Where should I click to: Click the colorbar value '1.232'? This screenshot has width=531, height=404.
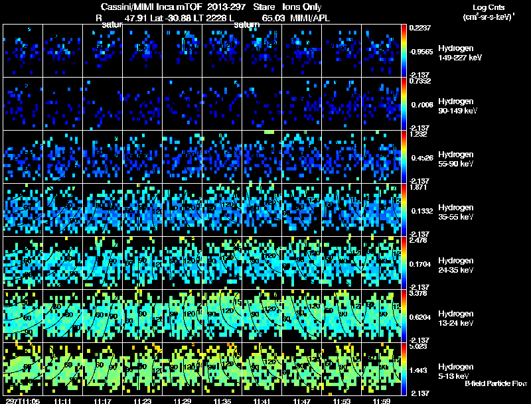pyautogui.click(x=418, y=134)
